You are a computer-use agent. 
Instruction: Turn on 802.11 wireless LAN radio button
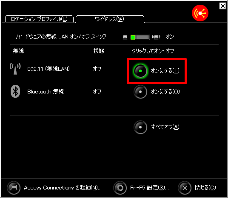click(140, 71)
